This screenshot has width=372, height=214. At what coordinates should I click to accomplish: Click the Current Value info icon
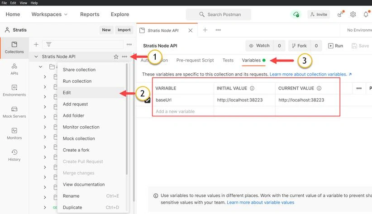[319, 88]
